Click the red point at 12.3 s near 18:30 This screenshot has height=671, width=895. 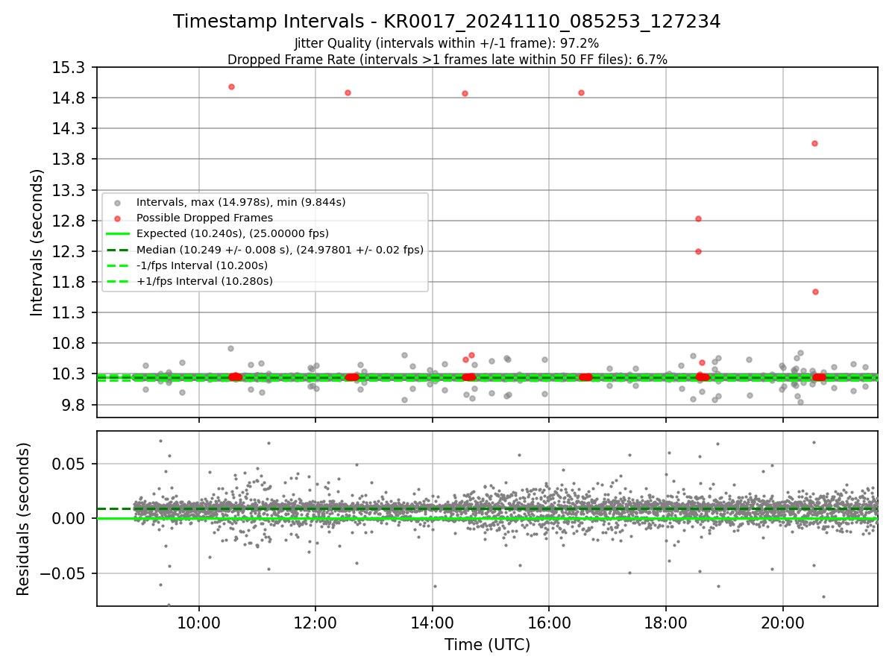[x=698, y=251]
